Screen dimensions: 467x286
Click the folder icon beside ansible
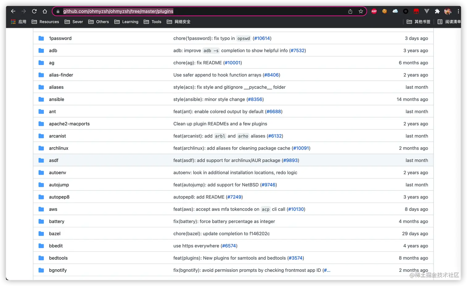click(x=41, y=99)
